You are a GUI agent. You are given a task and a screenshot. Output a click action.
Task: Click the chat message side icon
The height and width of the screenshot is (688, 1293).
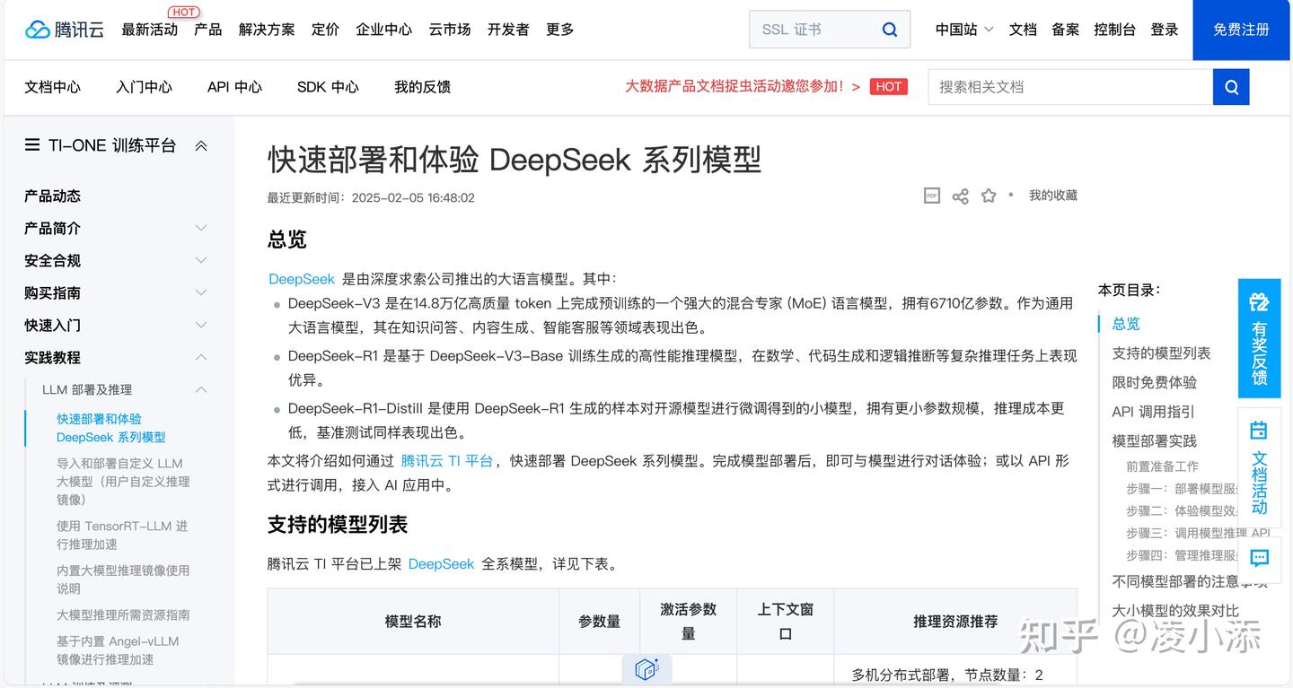point(1259,558)
